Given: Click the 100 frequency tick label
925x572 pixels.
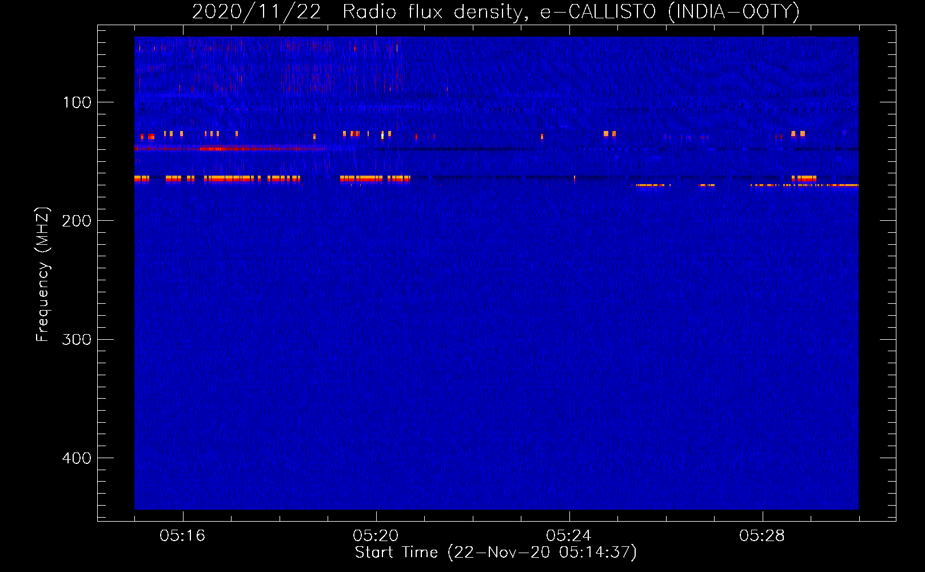Looking at the screenshot, I should pos(77,102).
